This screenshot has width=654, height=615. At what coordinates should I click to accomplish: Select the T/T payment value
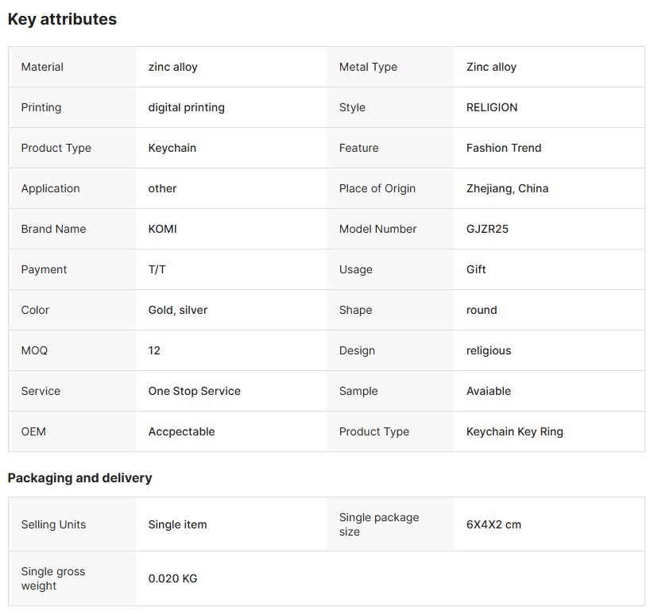click(157, 269)
